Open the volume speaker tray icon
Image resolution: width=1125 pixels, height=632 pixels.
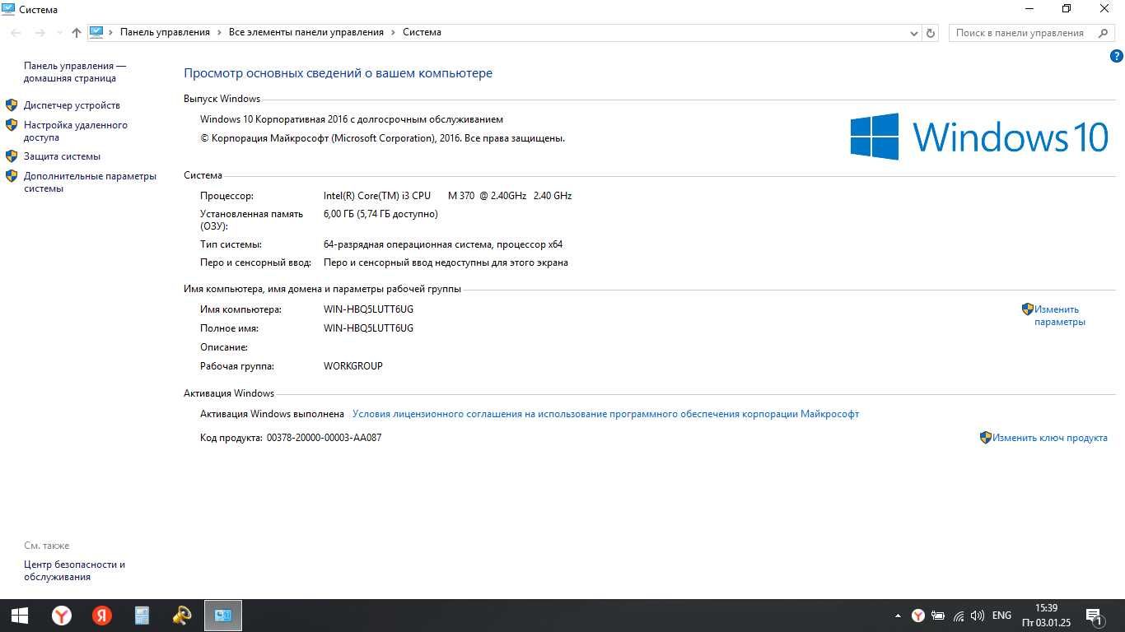pyautogui.click(x=978, y=616)
